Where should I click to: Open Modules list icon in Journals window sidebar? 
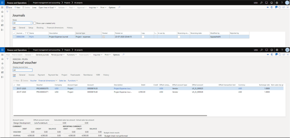(2, 30)
